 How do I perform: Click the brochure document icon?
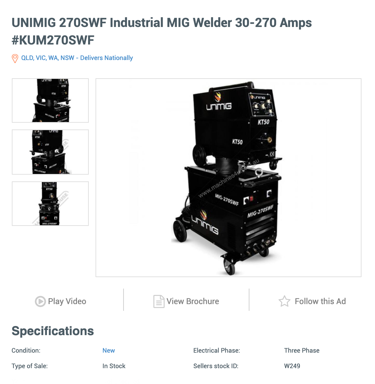159,301
